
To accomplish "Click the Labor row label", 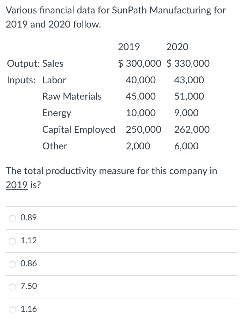I will tap(54, 80).
